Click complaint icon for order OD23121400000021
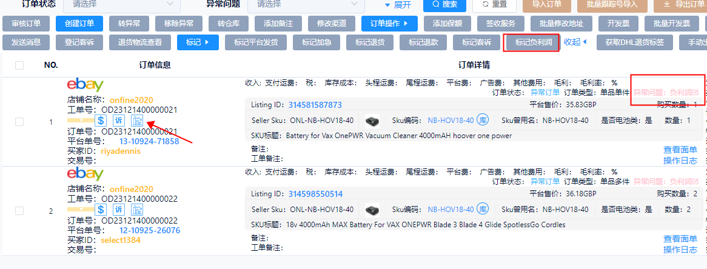 click(x=119, y=121)
